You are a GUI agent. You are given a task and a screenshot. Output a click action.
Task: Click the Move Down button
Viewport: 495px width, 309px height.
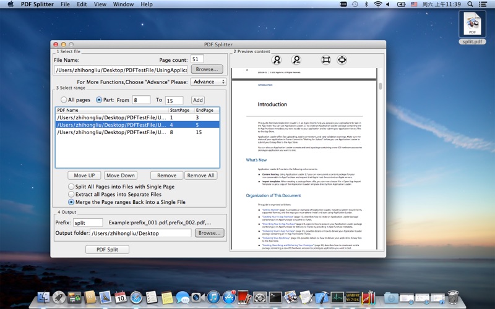[121, 176]
